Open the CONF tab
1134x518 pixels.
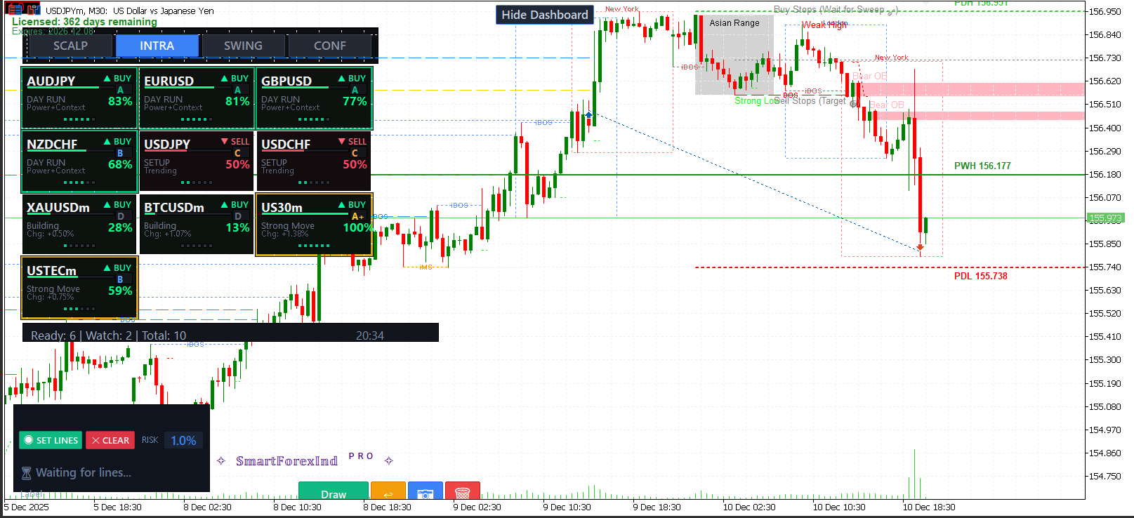click(329, 46)
